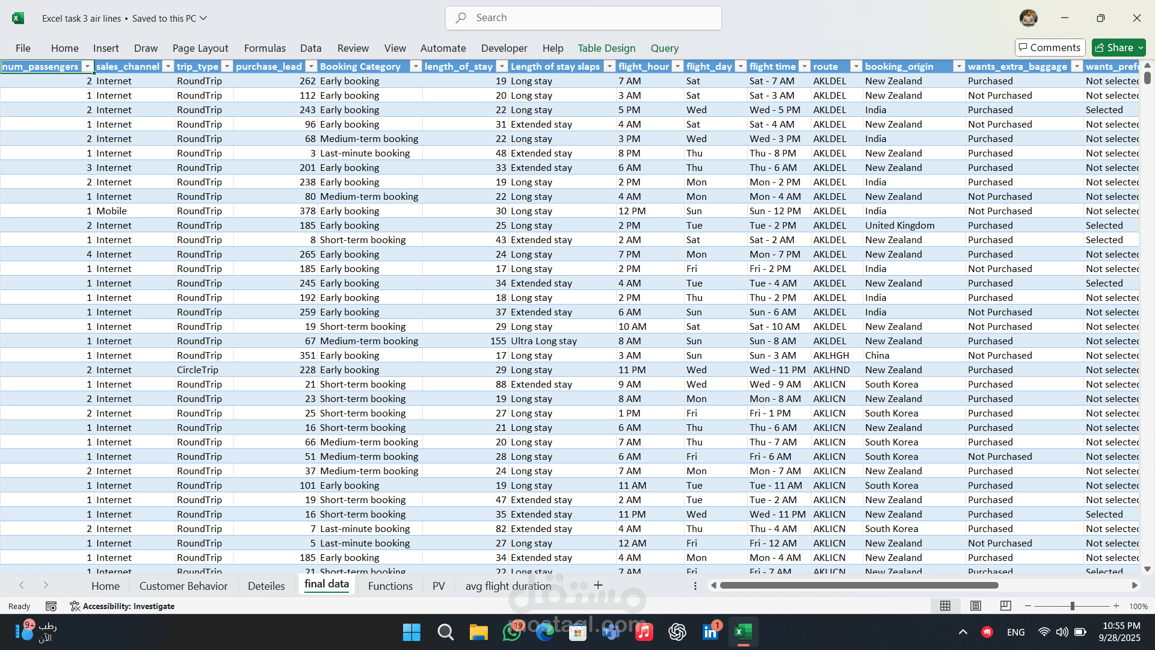Open WhatsApp from the taskbar
Viewport: 1155px width, 650px height.
[x=512, y=632]
